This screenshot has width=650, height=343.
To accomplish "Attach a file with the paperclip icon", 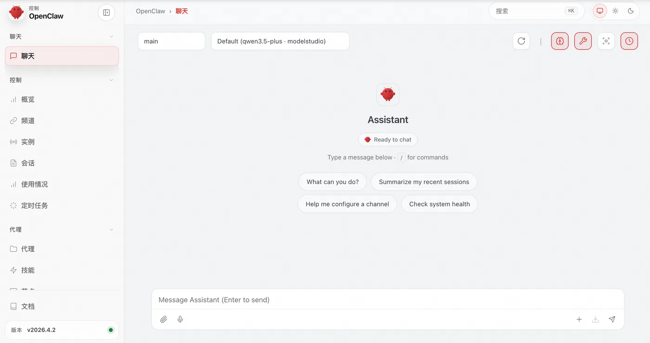I will coord(163,320).
